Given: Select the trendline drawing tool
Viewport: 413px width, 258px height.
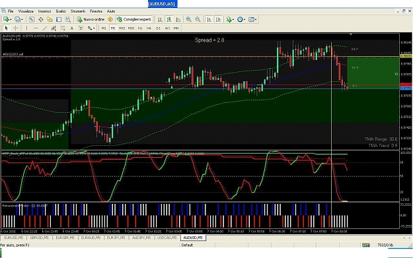Looking at the screenshot, I should (x=45, y=28).
